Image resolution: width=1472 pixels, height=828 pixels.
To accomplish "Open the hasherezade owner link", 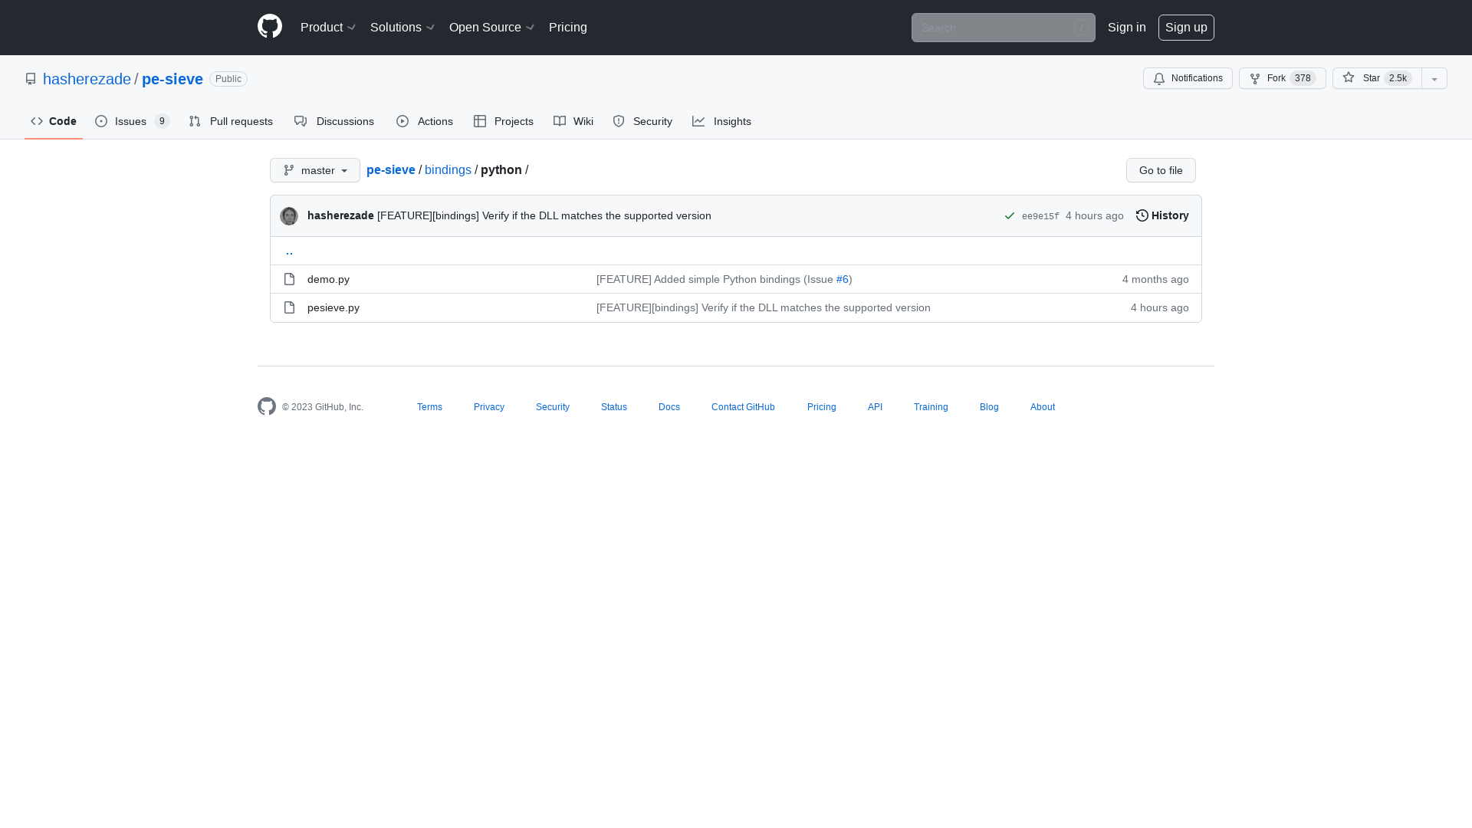I will (x=87, y=79).
